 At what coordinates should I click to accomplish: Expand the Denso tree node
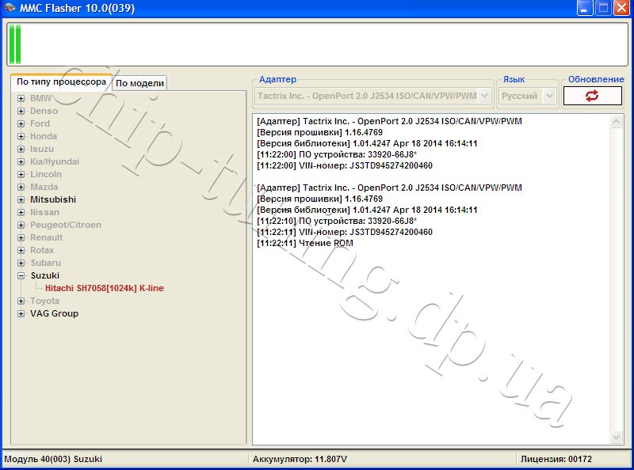21,111
